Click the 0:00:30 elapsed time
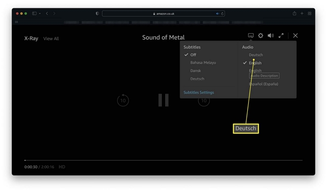 pos(31,167)
